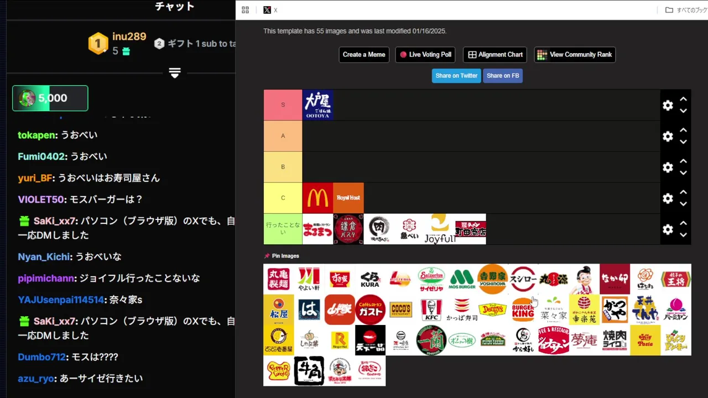Pick the KFC logo image
This screenshot has height=398, width=708.
click(431, 310)
